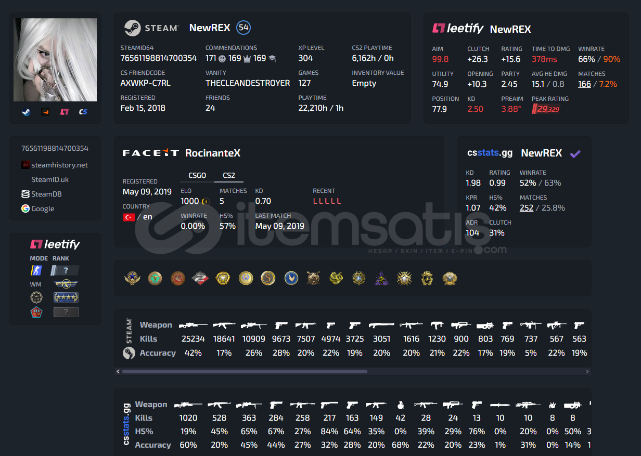Click AWP icon with 25234 kills
The height and width of the screenshot is (456, 641).
pyautogui.click(x=193, y=325)
